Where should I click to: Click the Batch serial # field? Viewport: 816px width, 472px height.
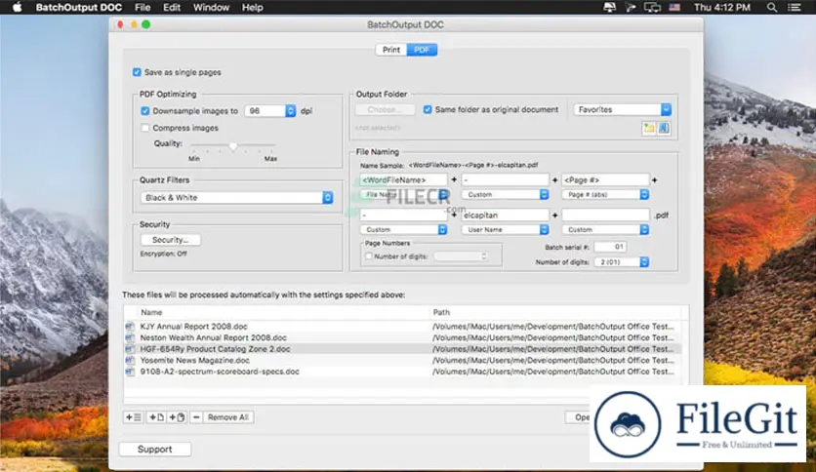610,247
